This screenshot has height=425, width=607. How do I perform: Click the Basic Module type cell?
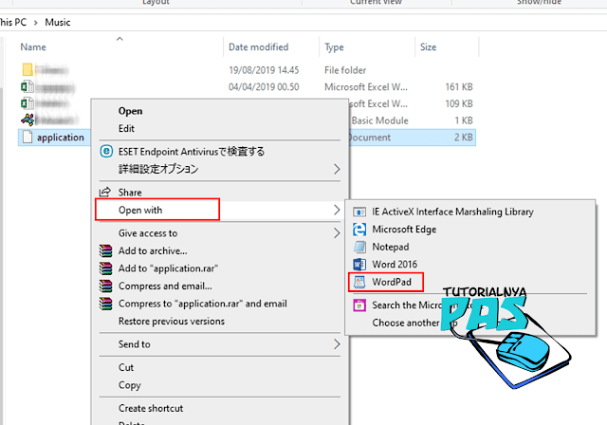[x=379, y=120]
